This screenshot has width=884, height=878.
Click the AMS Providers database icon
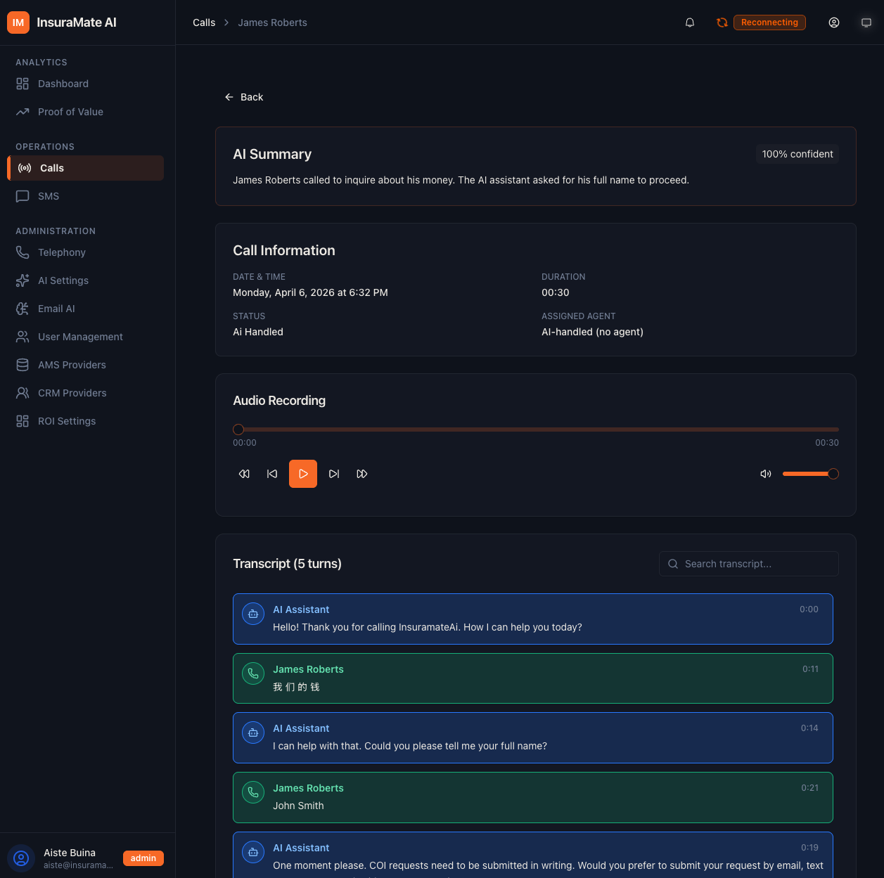(23, 365)
